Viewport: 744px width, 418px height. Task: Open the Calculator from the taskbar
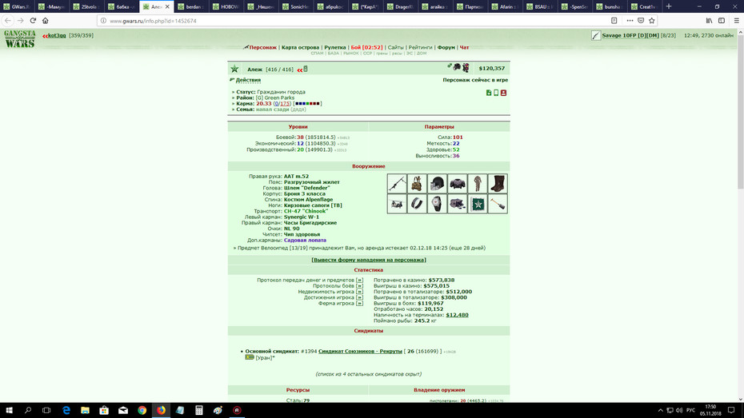click(199, 411)
